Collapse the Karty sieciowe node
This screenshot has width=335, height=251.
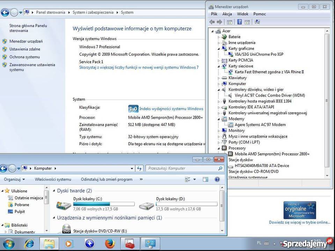click(x=219, y=66)
